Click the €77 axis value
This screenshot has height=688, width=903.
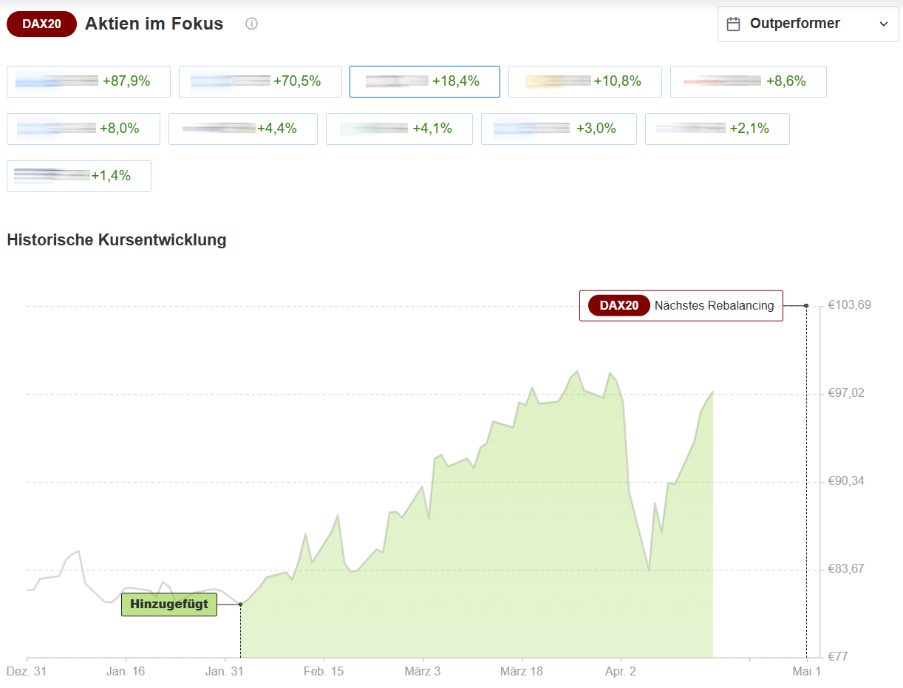pyautogui.click(x=838, y=657)
